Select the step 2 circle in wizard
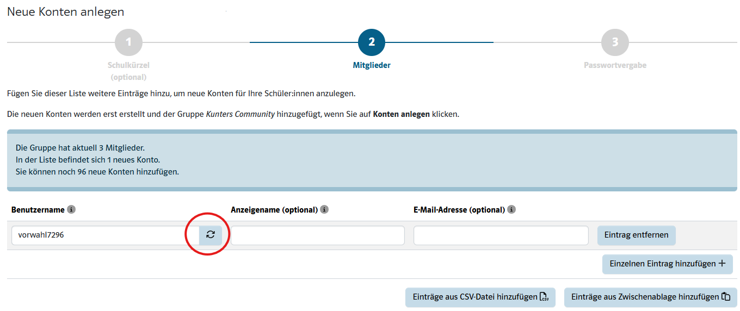Viewport: 740px width, 311px height. tap(372, 42)
